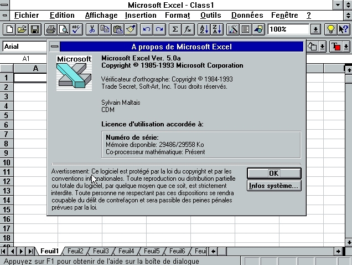Switch to the Feuil4 sheet tab
Viewport: 352px width, 265px height.
[x=126, y=251]
